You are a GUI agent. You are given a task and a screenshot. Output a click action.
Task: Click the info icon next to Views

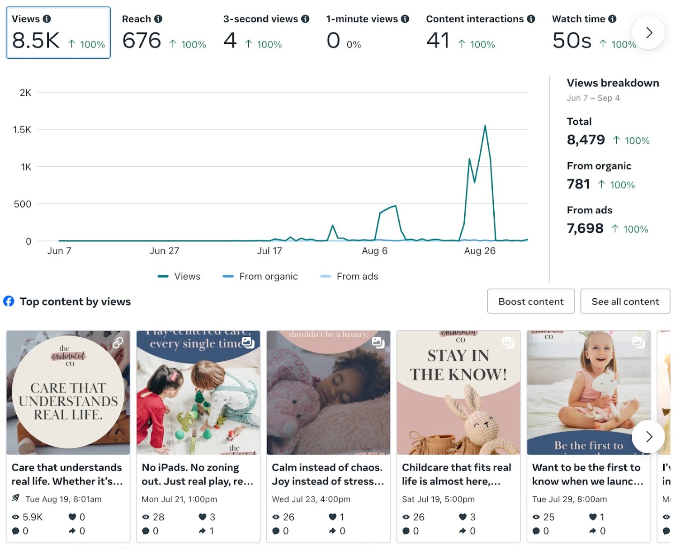(47, 19)
